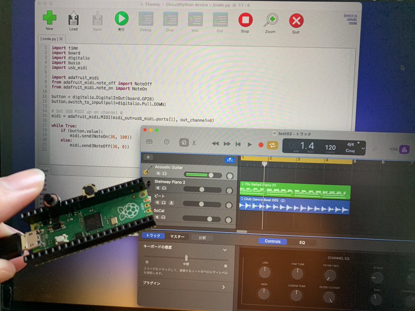Mute the ビート track

pos(159,203)
